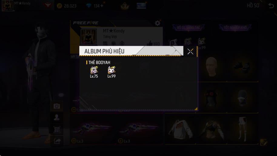Open the Tốt Nghiệp Khó title

235,28
